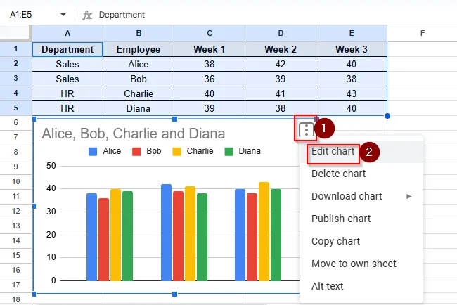Image resolution: width=457 pixels, height=305 pixels.
Task: Select row 4 header
Action: 15,93
